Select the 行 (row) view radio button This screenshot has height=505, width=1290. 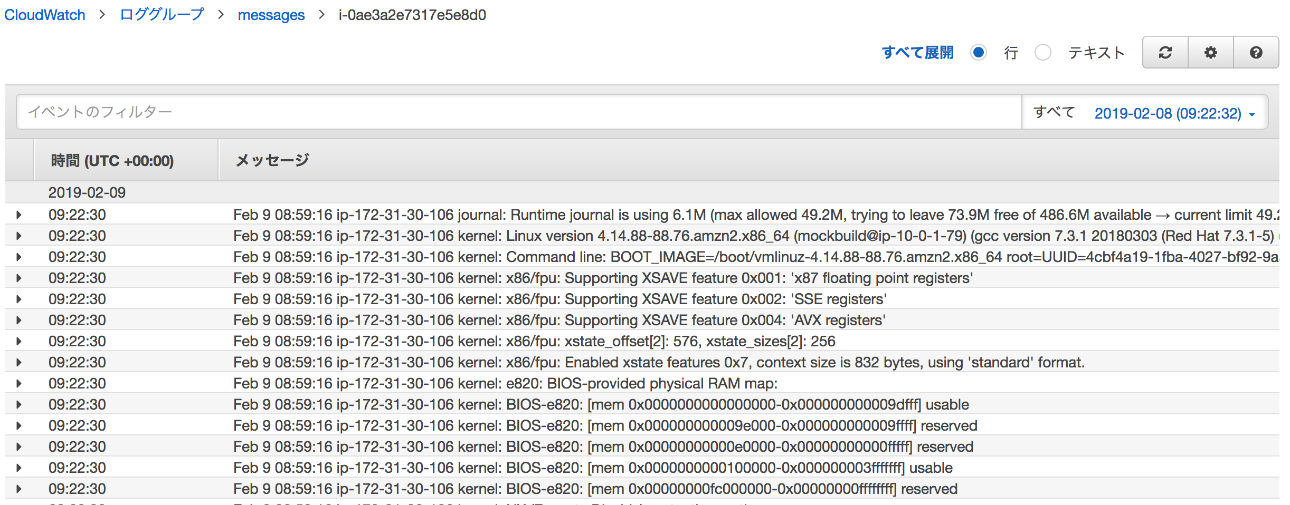click(x=979, y=52)
